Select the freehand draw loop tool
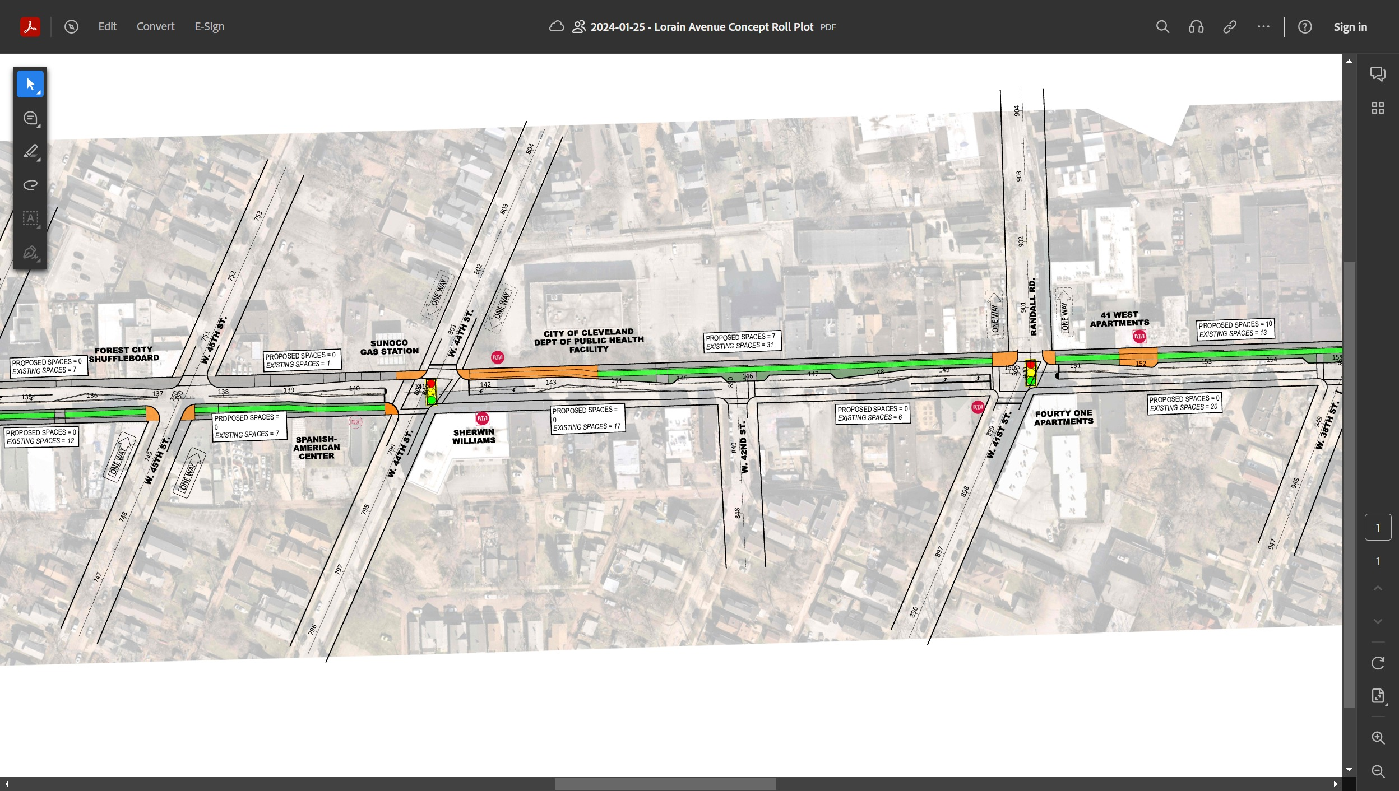This screenshot has height=791, width=1399. pos(30,185)
